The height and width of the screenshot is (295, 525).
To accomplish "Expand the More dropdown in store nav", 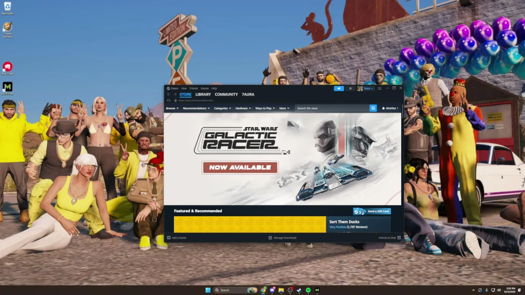I will tap(284, 108).
